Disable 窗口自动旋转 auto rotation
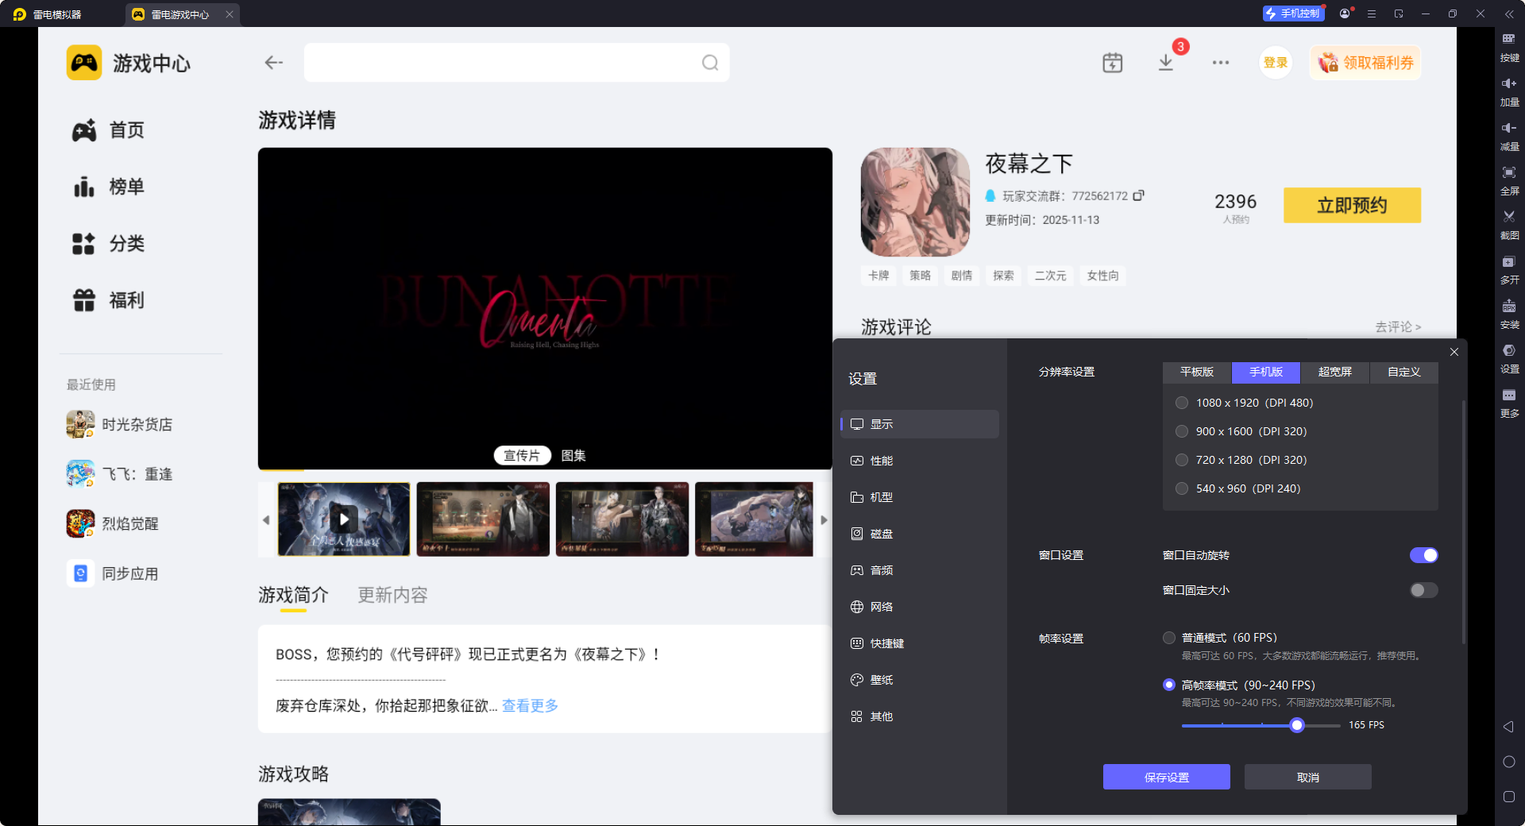This screenshot has width=1525, height=826. click(1423, 555)
